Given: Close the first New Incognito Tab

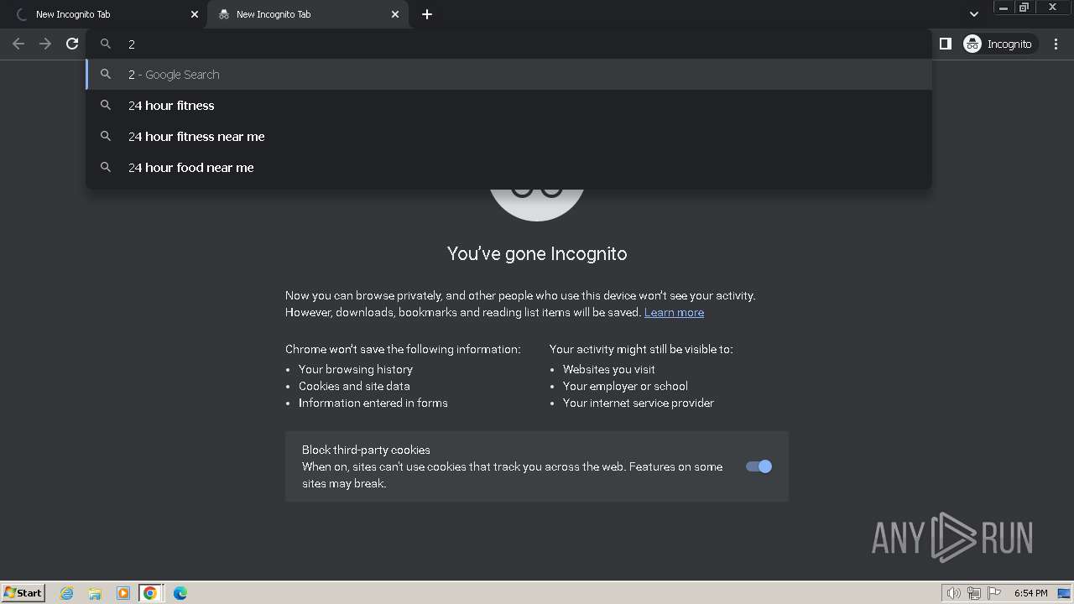Looking at the screenshot, I should [x=195, y=14].
